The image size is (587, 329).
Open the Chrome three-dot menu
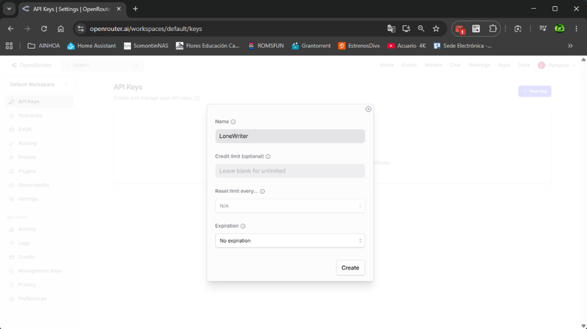576,28
